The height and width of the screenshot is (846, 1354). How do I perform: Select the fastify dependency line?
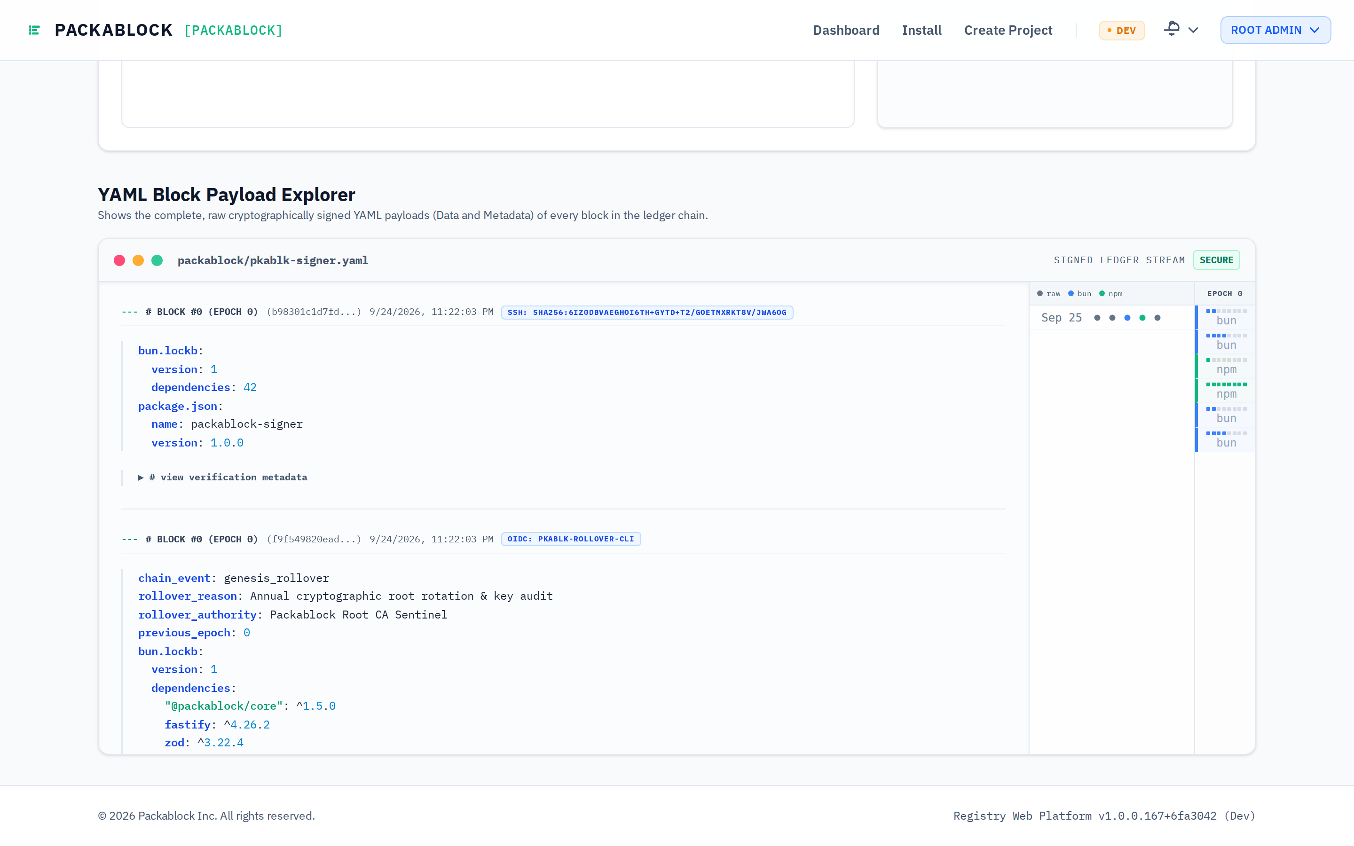tap(217, 725)
